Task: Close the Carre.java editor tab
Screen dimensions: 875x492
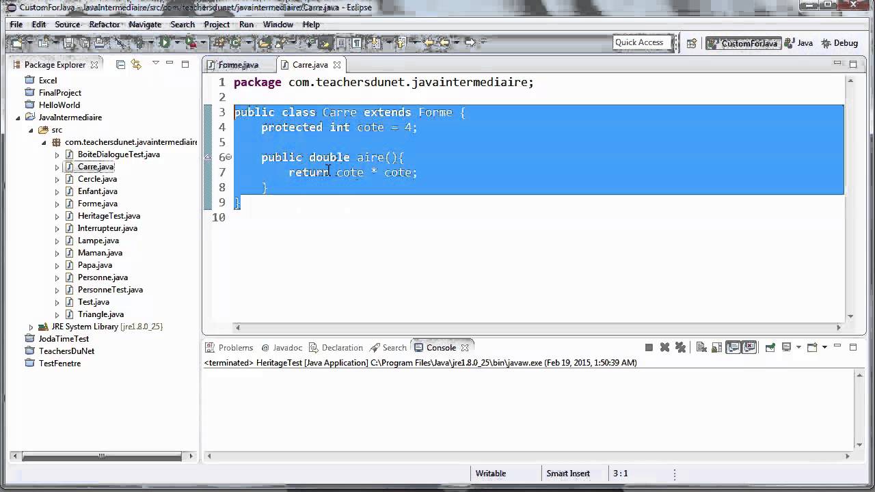Action: tap(337, 65)
